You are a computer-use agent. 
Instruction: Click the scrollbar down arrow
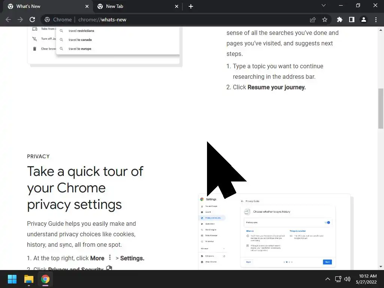pos(381,267)
